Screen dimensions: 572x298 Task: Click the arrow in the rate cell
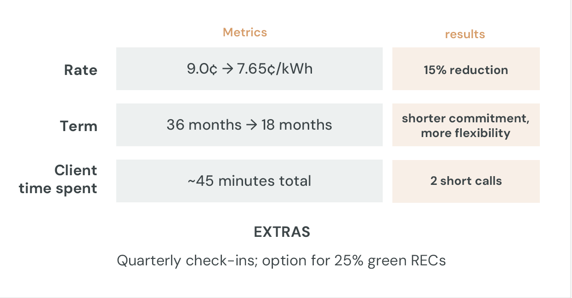pos(227,69)
